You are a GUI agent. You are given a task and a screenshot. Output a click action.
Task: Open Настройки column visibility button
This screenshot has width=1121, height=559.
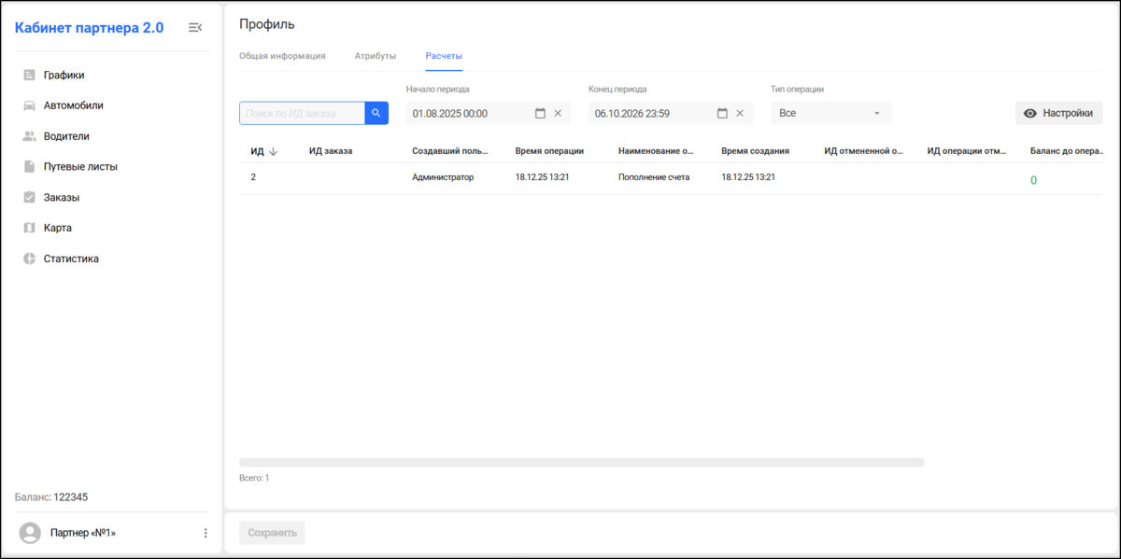tap(1058, 113)
